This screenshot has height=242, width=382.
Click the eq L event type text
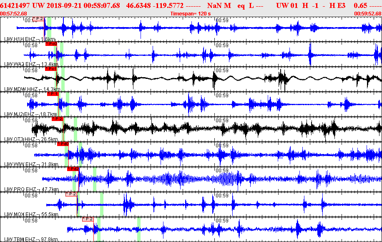point(246,5)
